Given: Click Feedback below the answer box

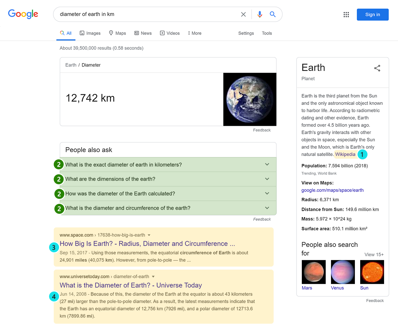Looking at the screenshot, I should coord(262,130).
